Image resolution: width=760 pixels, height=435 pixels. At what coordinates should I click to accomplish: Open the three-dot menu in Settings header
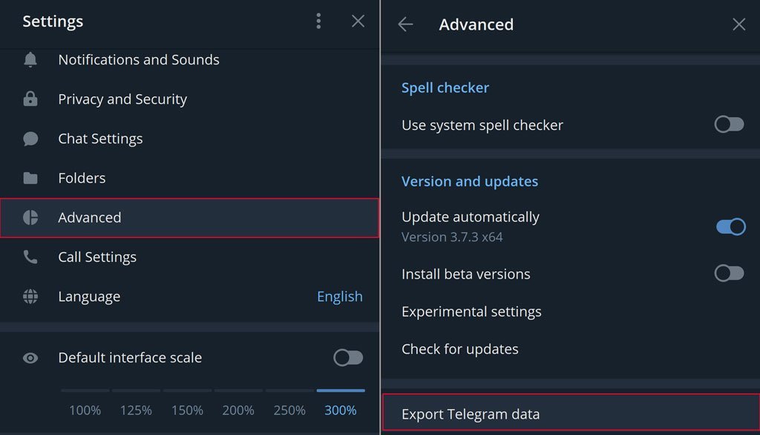point(318,21)
